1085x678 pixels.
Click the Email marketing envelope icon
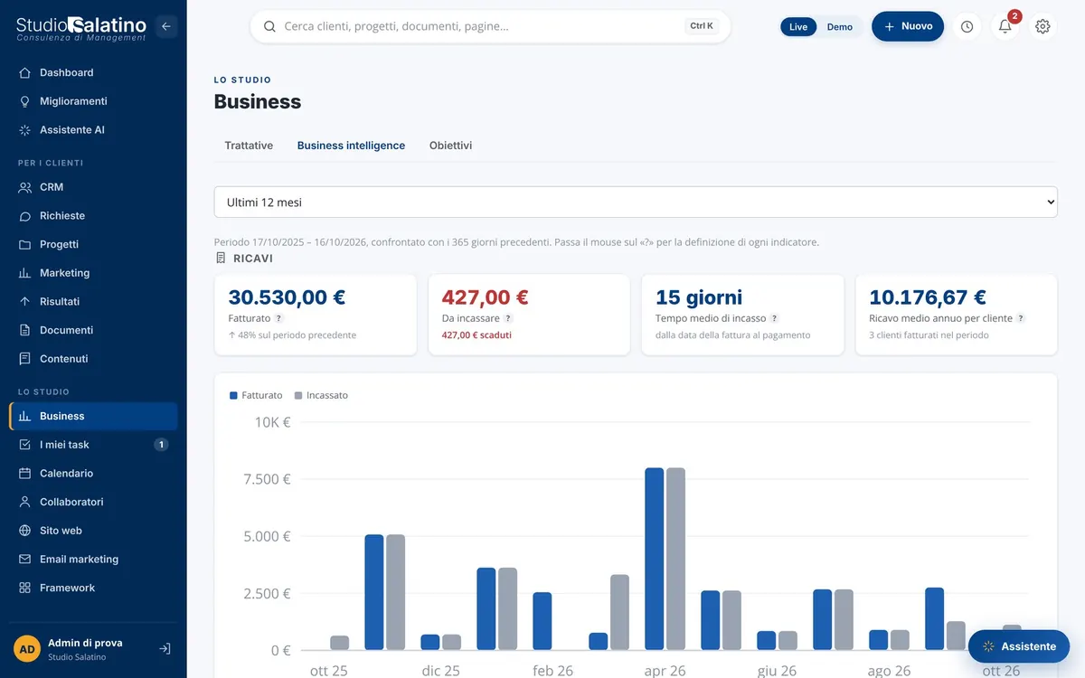(x=24, y=560)
